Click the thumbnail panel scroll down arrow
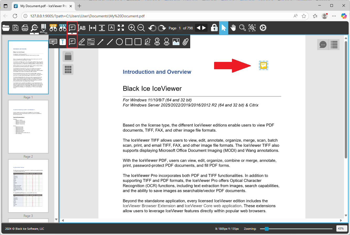The width and height of the screenshot is (350, 235). point(56,219)
